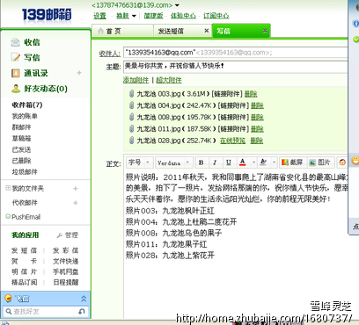This screenshot has width=359, height=325.
Task: Open the 订阅中心 link
Action: coord(216,16)
